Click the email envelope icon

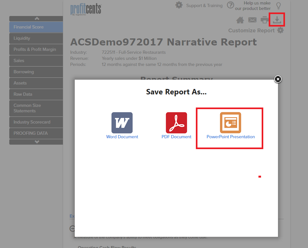tap(252, 20)
